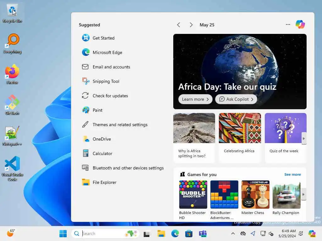This screenshot has height=241, width=322.
Task: Open Copilot from the search panel corner
Action: tap(300, 24)
